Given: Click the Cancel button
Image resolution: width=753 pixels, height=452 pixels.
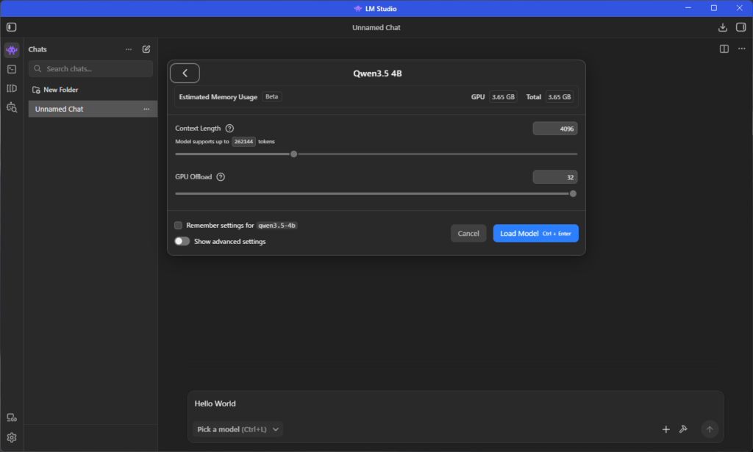Looking at the screenshot, I should point(468,233).
